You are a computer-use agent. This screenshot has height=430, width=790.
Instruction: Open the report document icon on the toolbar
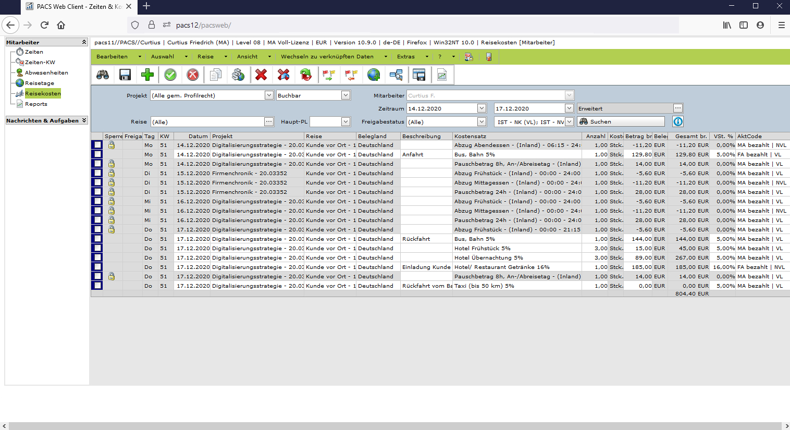[441, 75]
